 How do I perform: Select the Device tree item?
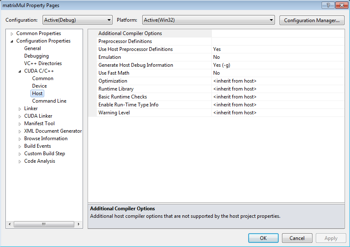coord(40,86)
